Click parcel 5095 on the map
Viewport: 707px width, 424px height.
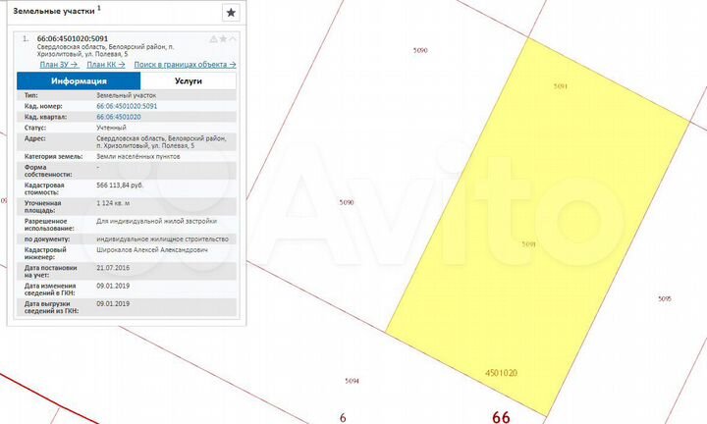tap(664, 298)
